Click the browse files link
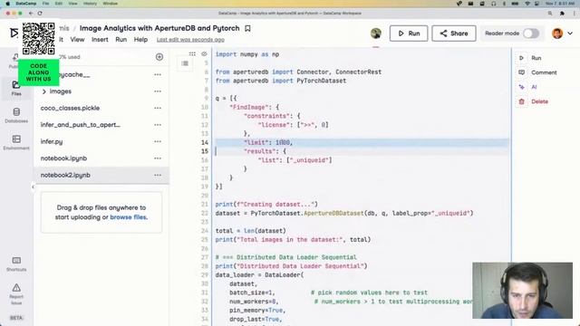This screenshot has height=326, width=580. [129, 217]
